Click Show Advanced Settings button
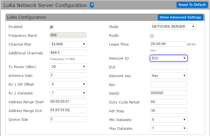The width and height of the screenshot is (210, 136). 180,17
